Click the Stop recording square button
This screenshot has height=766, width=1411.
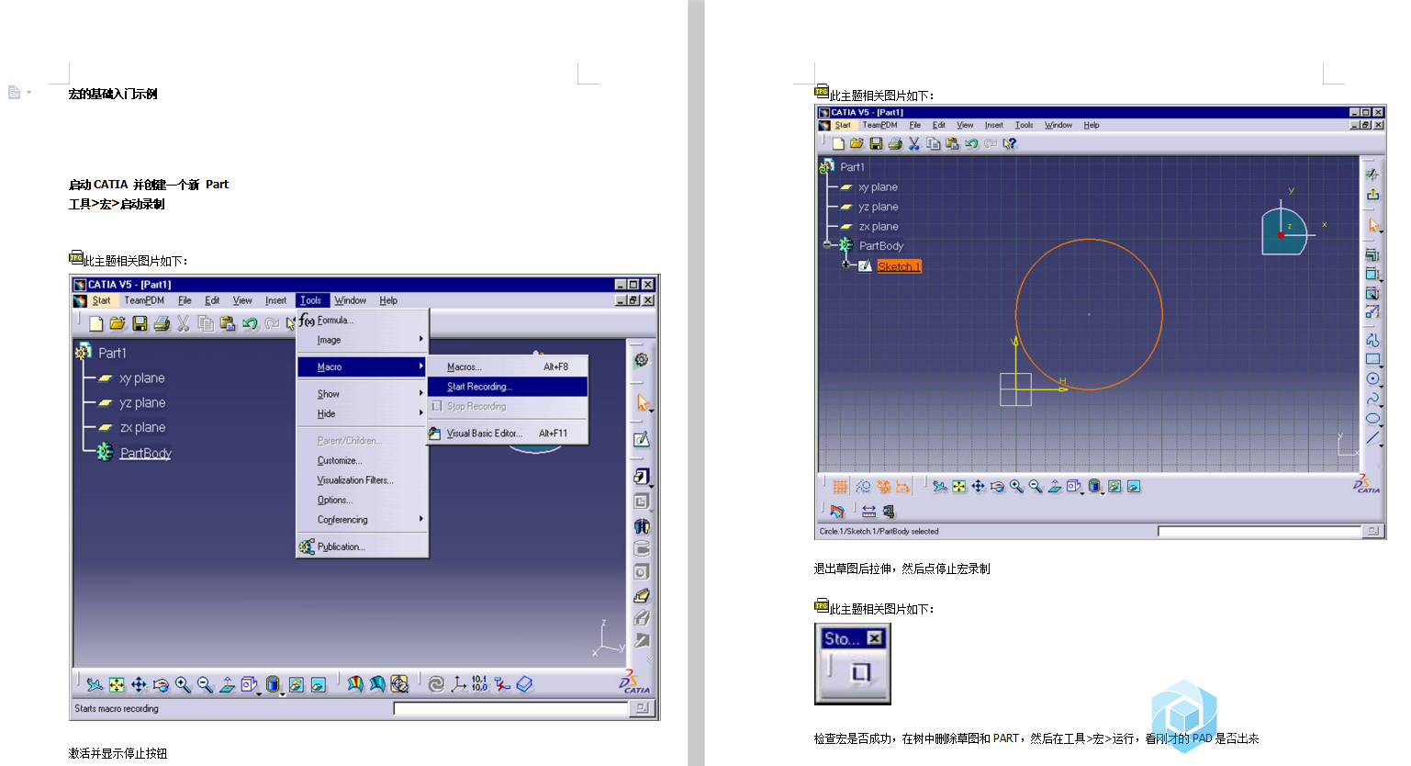coord(860,672)
